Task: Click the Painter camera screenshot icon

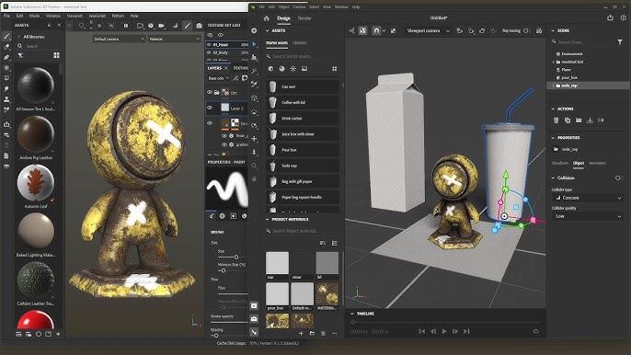Action: [199, 26]
